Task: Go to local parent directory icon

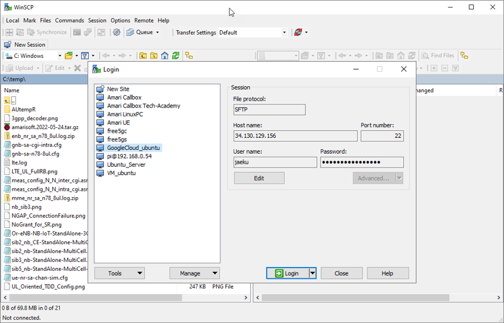Action: coord(143,55)
